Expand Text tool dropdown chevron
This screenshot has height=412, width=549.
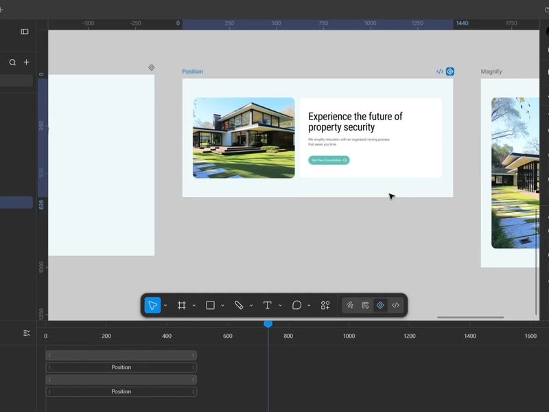(281, 306)
